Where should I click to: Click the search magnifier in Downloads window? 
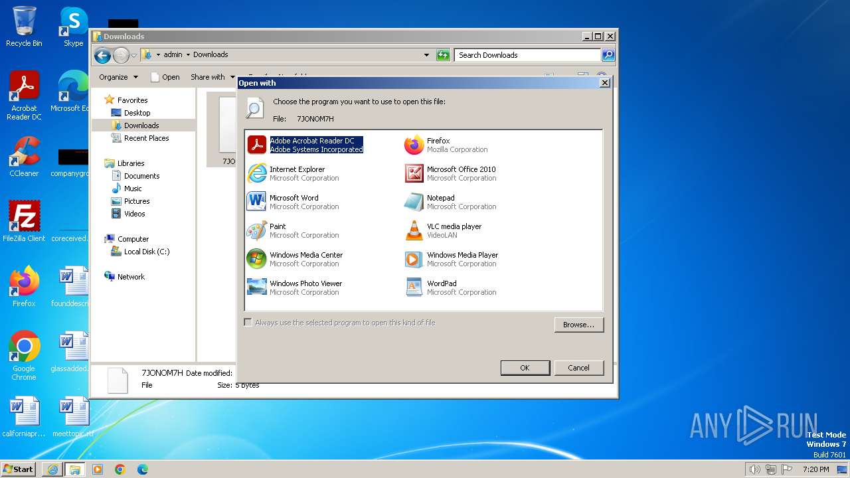coord(608,55)
